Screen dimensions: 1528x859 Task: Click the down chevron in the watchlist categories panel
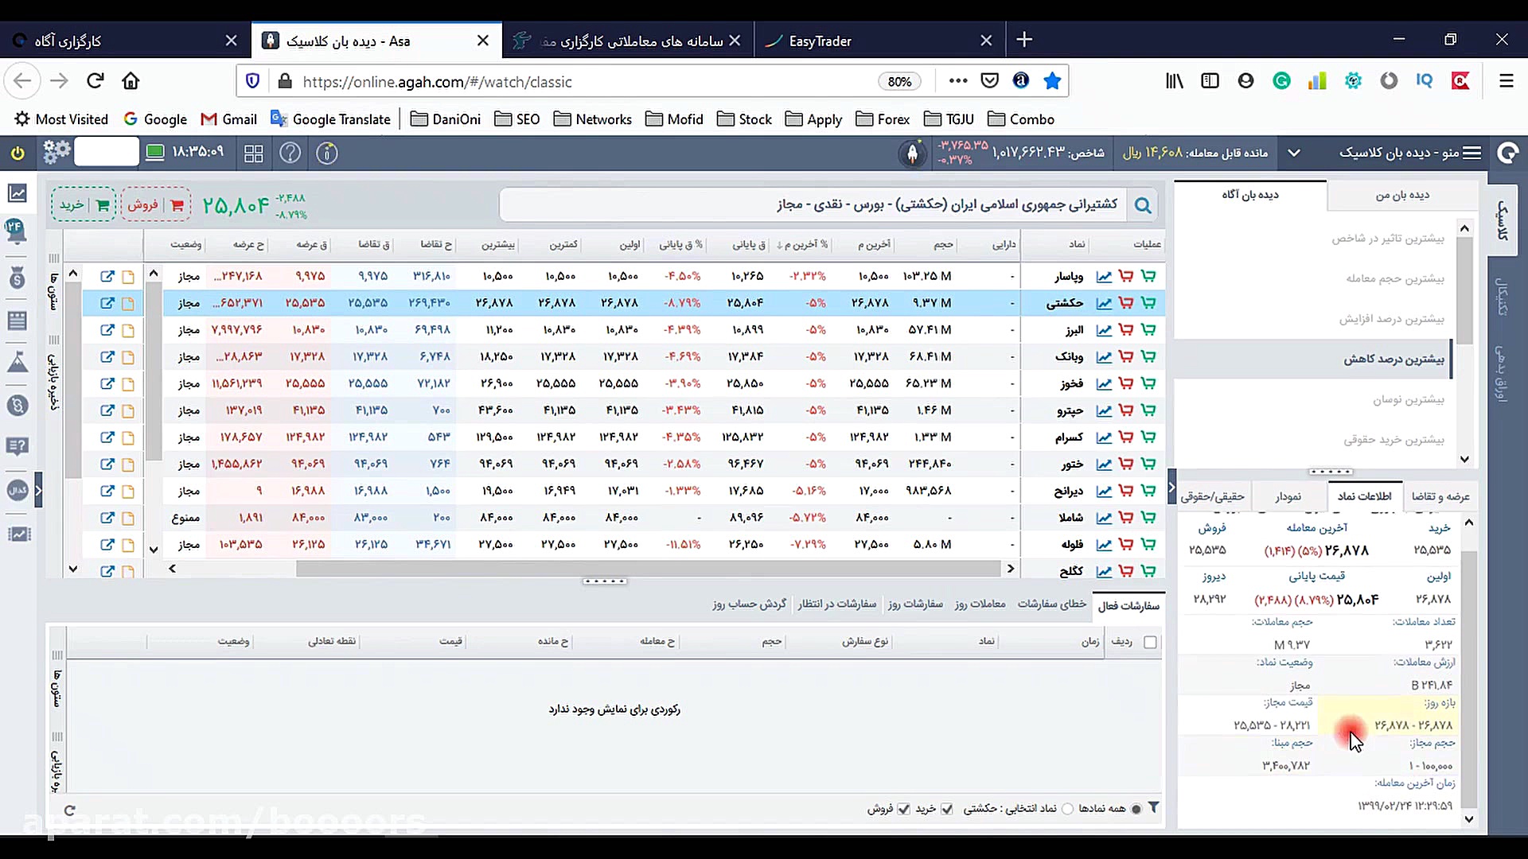1464,460
